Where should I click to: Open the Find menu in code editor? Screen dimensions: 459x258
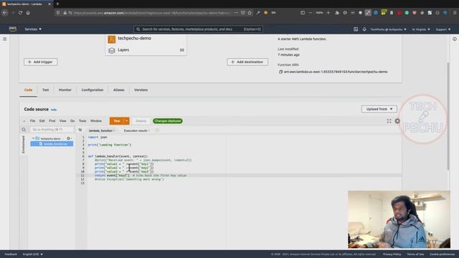[52, 121]
